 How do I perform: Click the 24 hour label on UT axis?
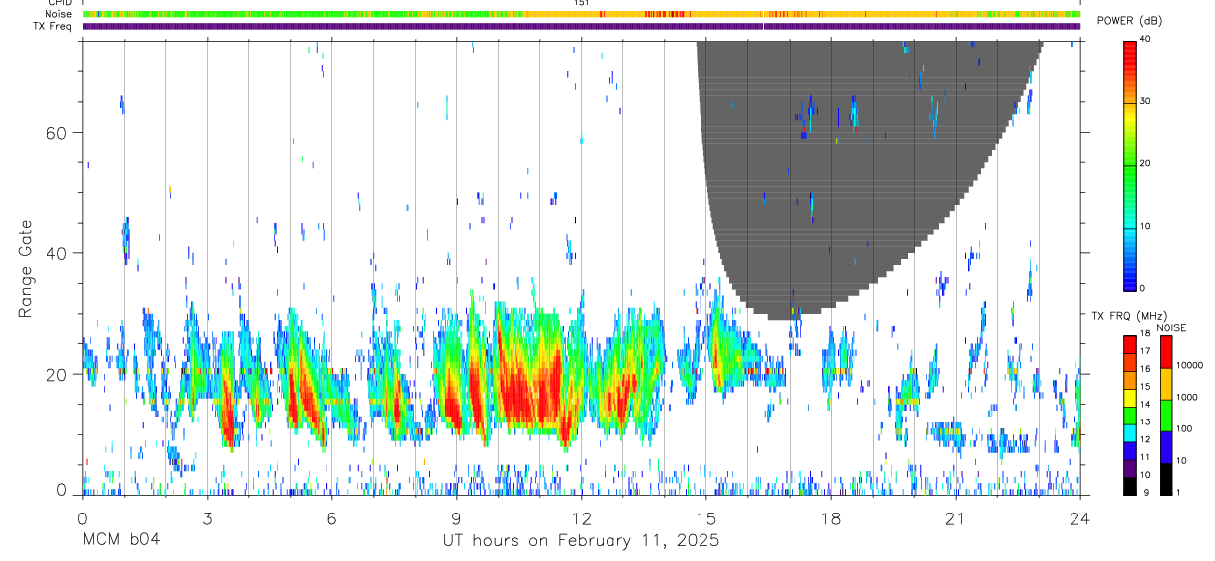pos(1080,518)
